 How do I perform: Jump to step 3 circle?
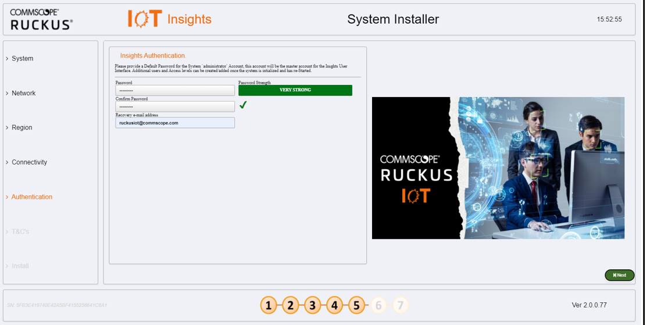coord(312,305)
